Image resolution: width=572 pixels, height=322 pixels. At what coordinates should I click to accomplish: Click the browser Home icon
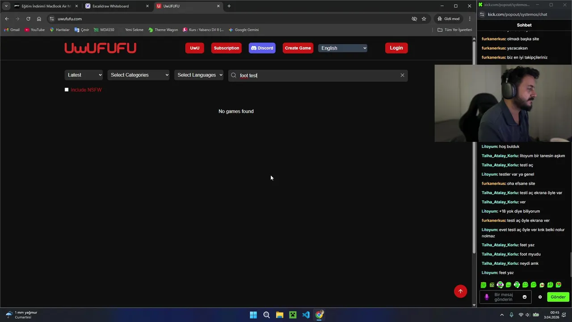39,19
